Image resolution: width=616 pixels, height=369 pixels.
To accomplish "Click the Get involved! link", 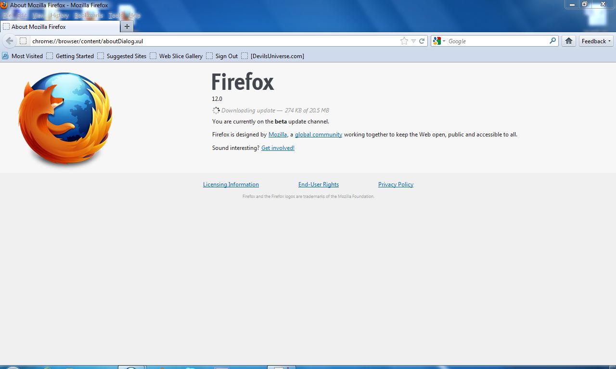I will pyautogui.click(x=278, y=148).
